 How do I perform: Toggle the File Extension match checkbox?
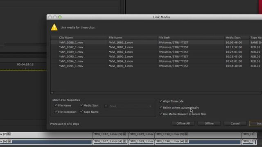(56, 111)
